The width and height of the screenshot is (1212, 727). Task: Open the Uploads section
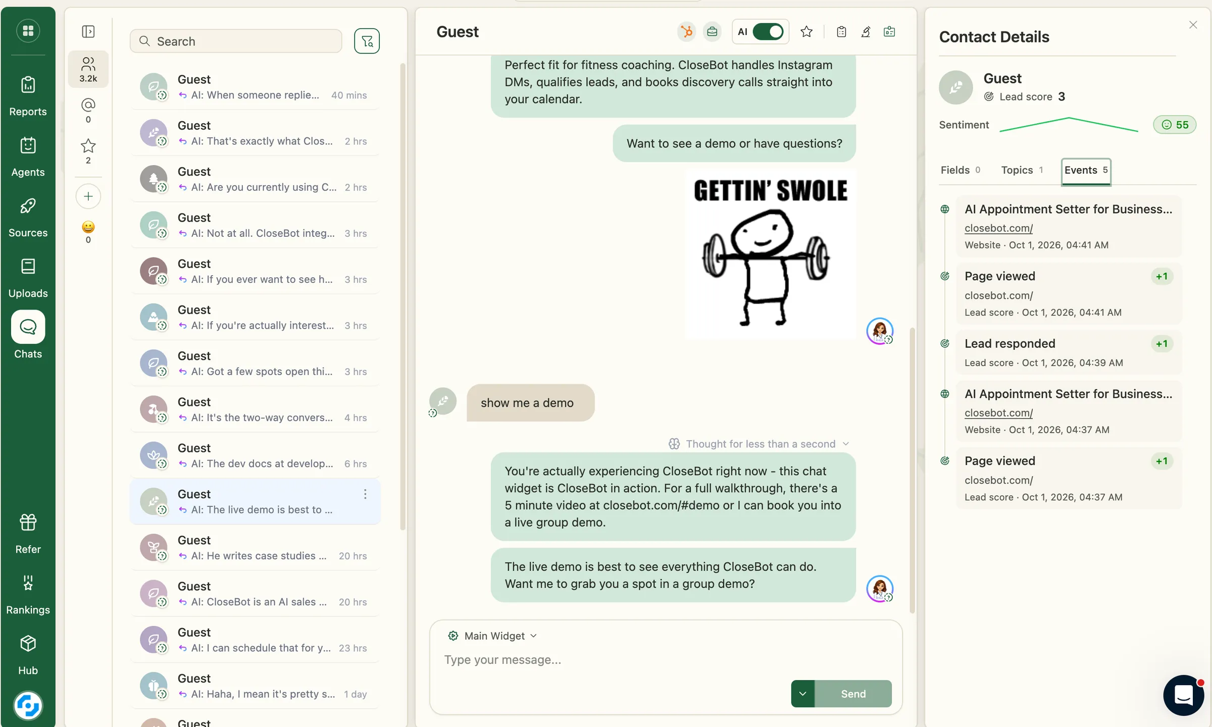click(x=28, y=278)
